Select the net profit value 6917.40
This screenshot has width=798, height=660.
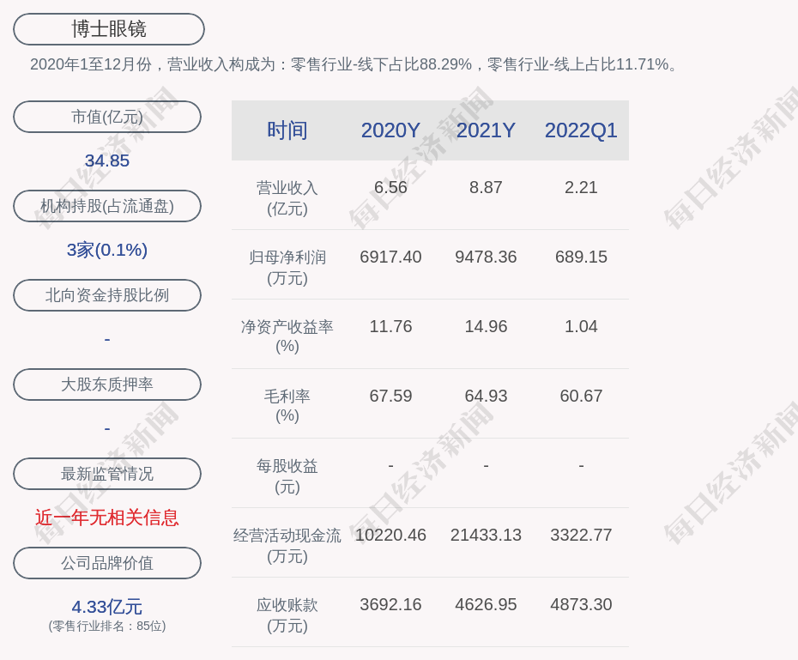pyautogui.click(x=390, y=257)
